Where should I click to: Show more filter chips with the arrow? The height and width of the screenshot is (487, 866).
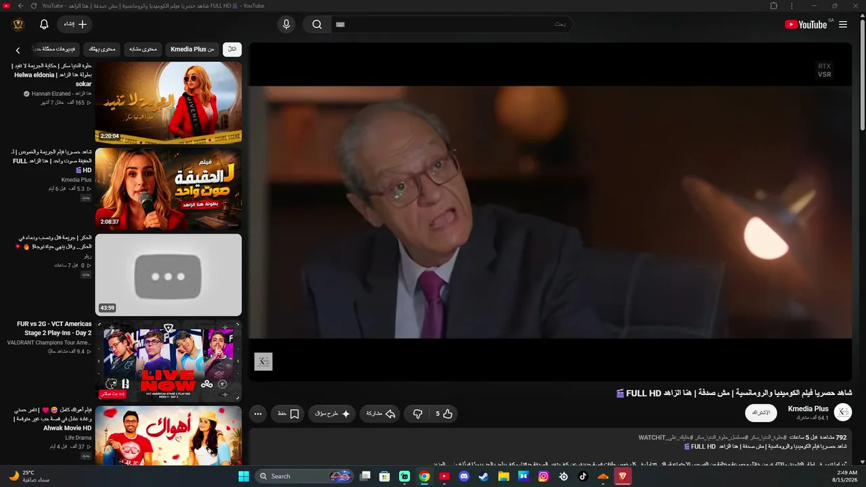pos(18,50)
